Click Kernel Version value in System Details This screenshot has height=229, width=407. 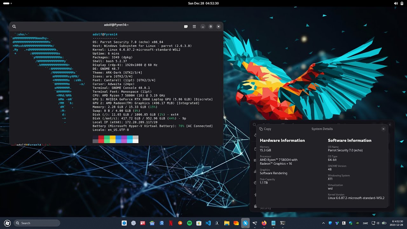point(356,198)
